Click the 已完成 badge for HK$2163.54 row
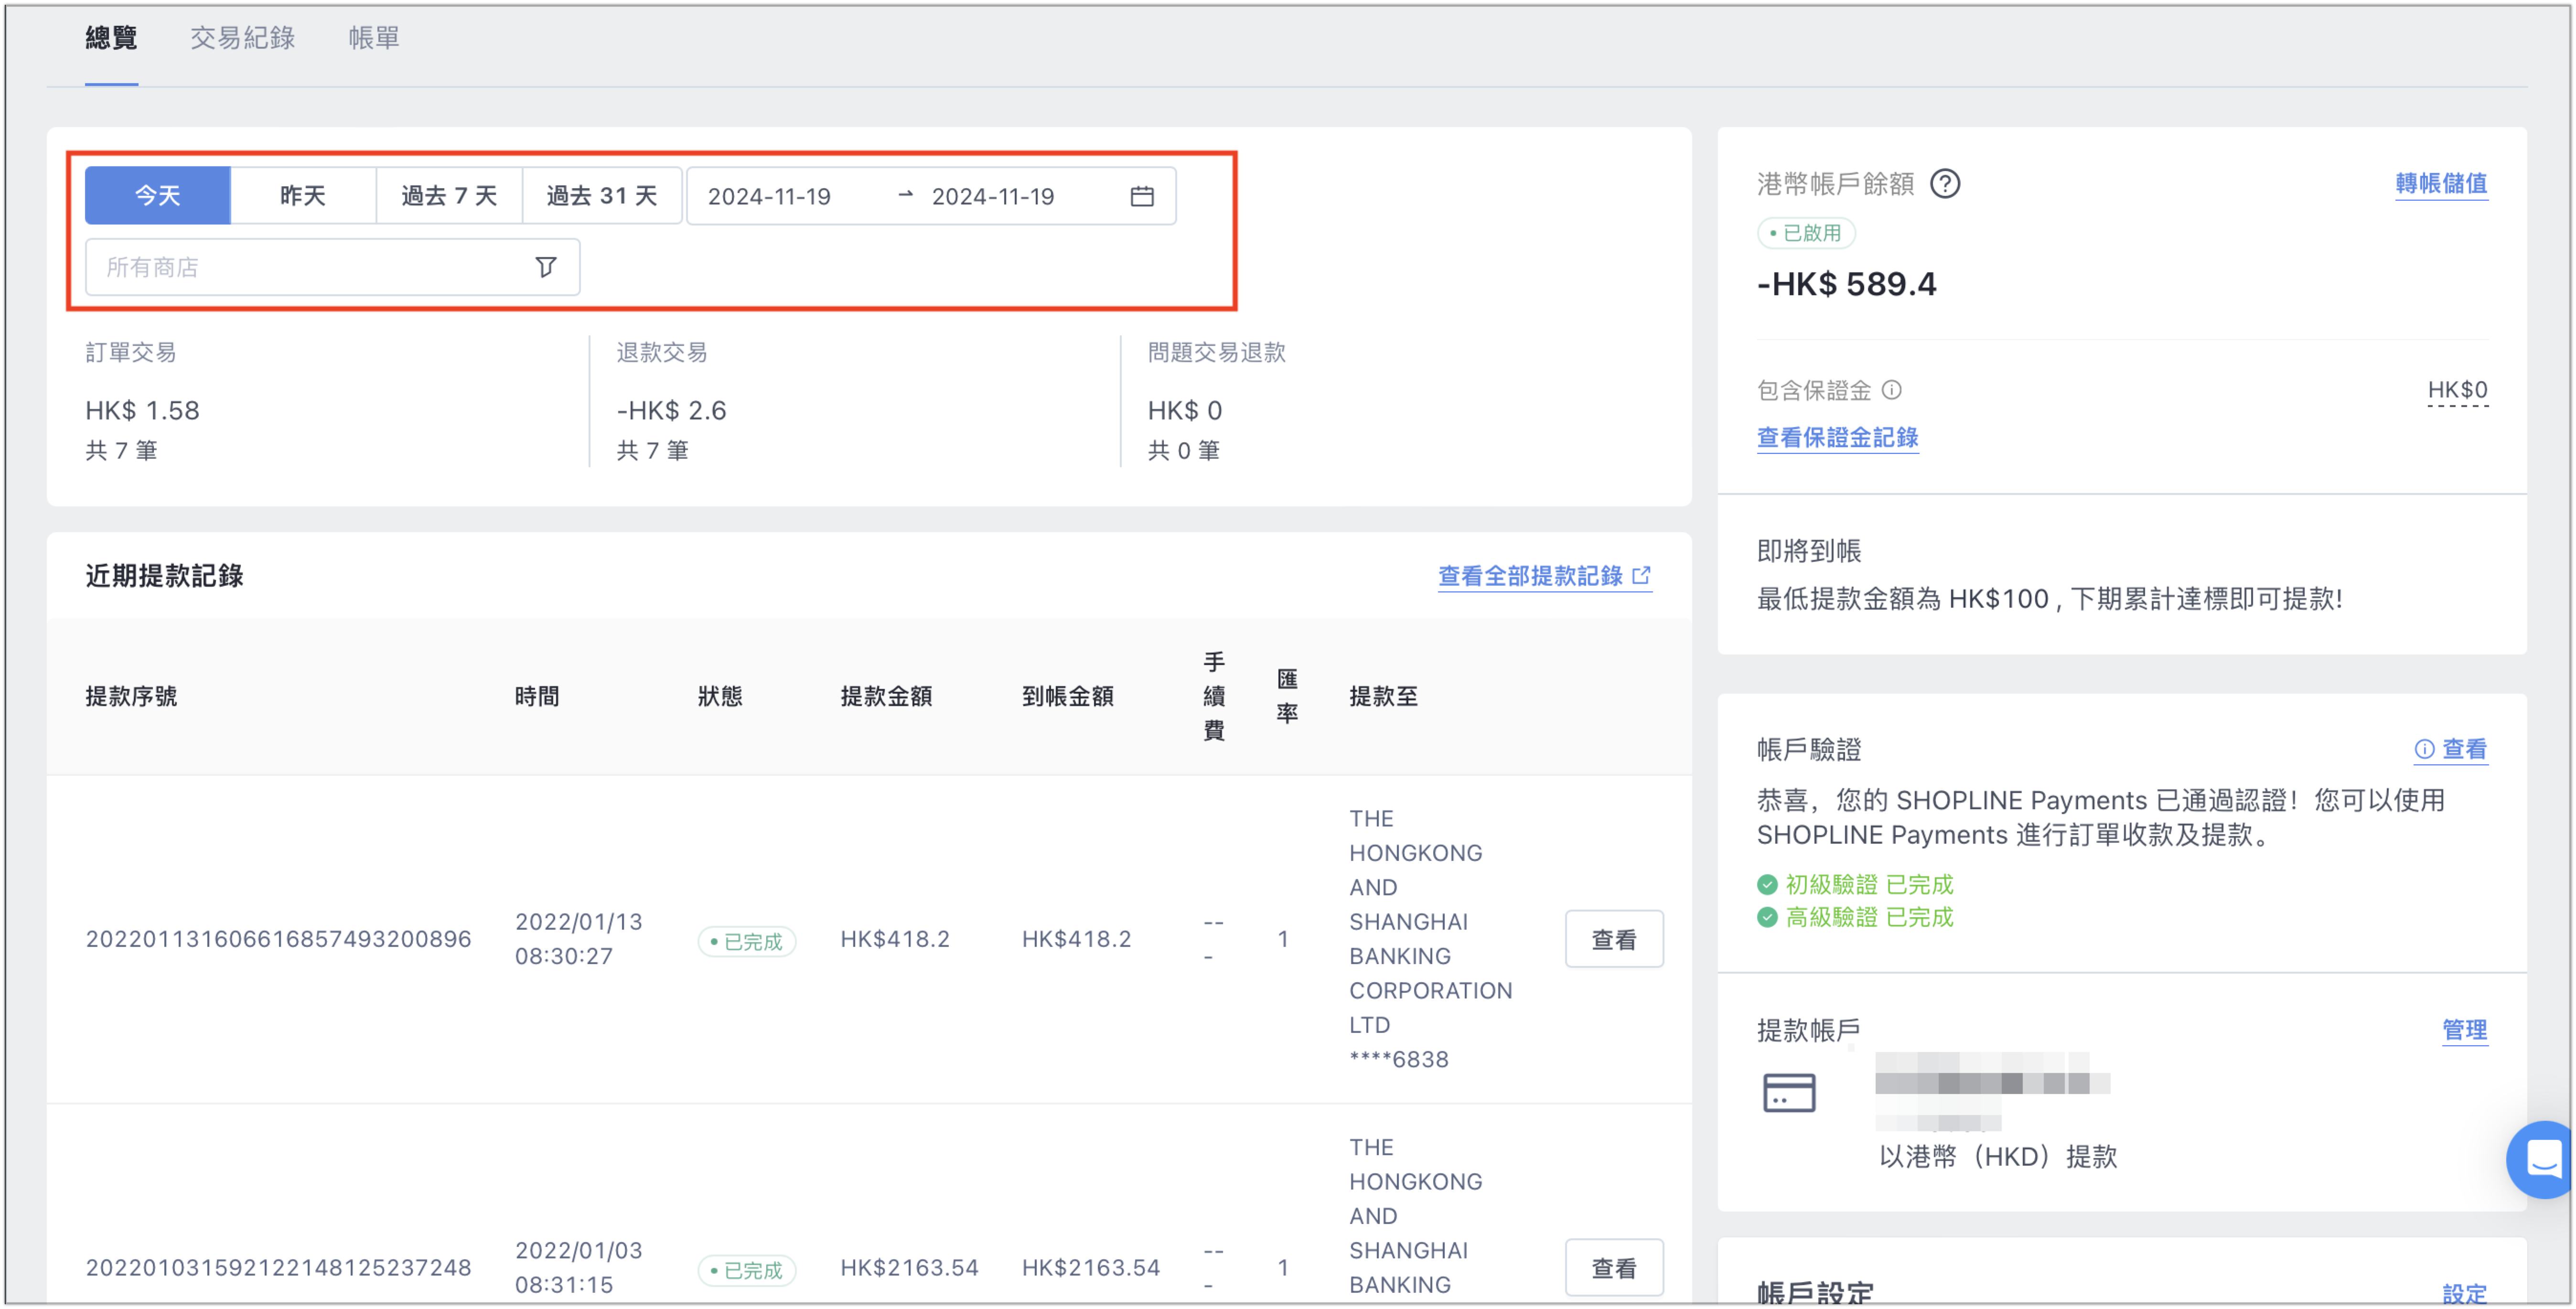The image size is (2576, 1309). [x=746, y=1270]
